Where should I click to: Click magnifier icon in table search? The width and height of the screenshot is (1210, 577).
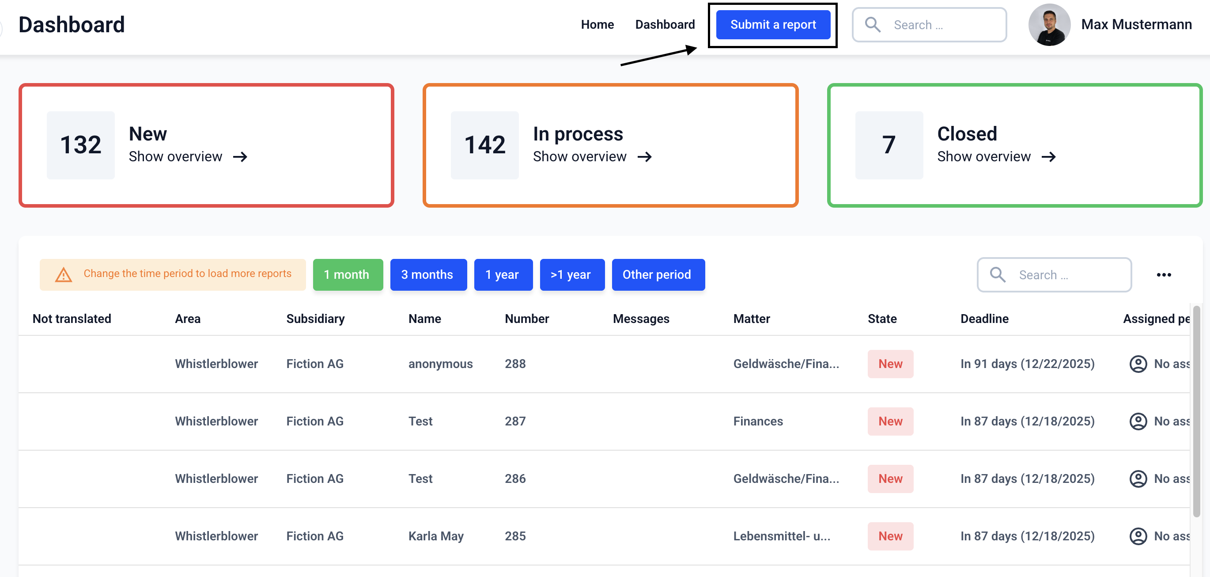click(x=997, y=274)
